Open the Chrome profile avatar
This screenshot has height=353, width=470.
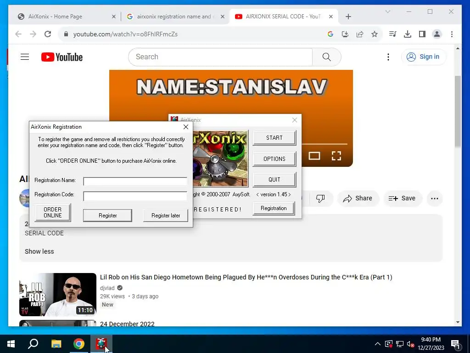(437, 34)
